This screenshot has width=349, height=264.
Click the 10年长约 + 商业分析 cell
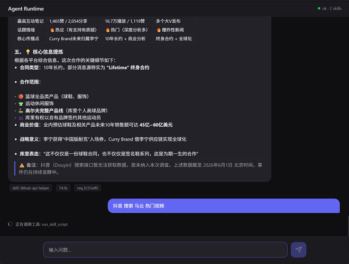(125, 39)
